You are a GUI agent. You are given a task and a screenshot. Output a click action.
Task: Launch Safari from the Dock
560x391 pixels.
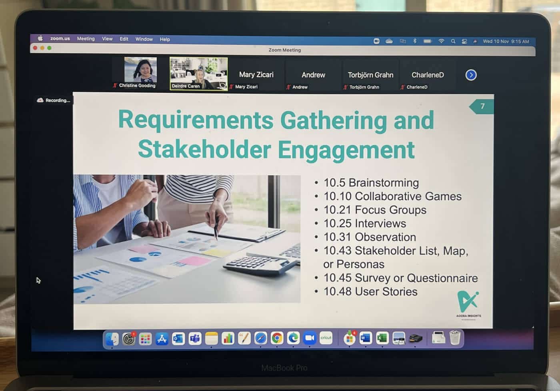click(260, 339)
